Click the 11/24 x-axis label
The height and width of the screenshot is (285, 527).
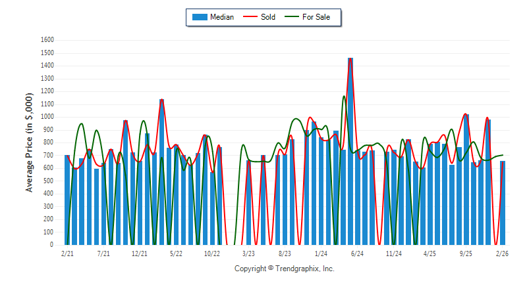coord(393,253)
